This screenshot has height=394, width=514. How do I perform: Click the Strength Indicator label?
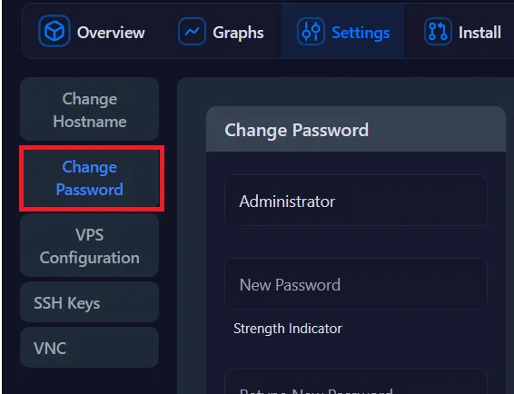point(288,329)
